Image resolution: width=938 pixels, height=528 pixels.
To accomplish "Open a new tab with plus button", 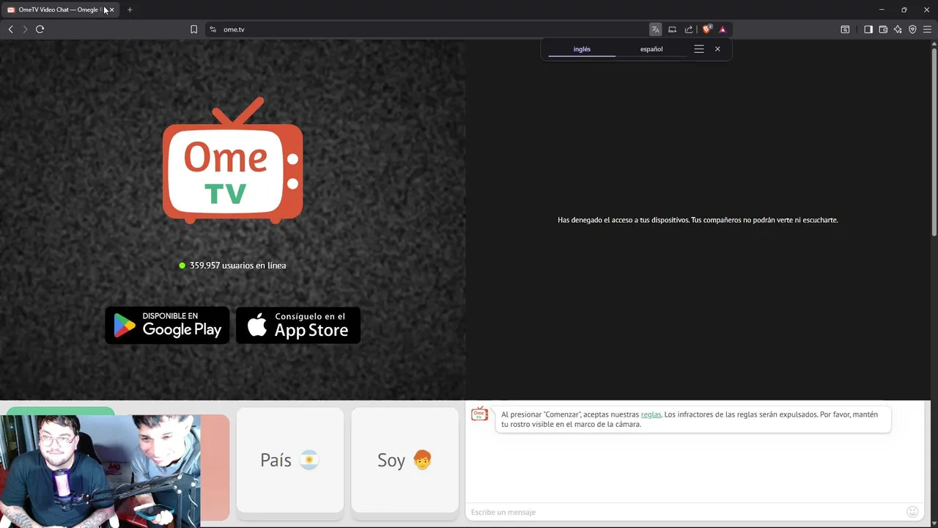I will (130, 10).
